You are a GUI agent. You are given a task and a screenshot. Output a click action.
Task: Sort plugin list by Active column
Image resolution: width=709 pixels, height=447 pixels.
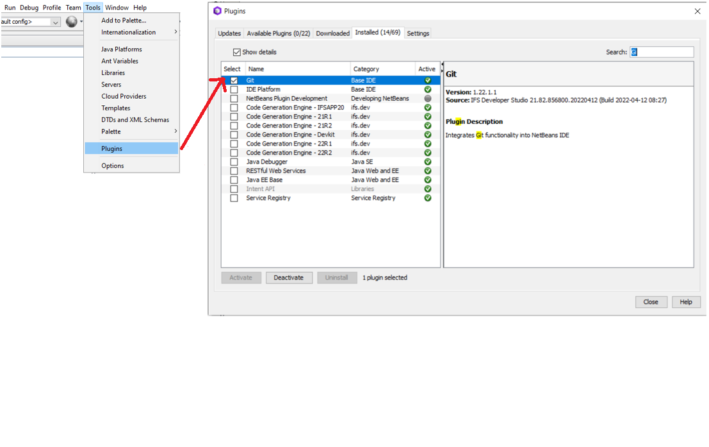click(427, 69)
